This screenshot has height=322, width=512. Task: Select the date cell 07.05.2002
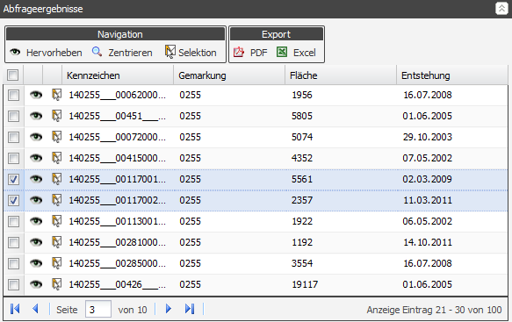428,158
